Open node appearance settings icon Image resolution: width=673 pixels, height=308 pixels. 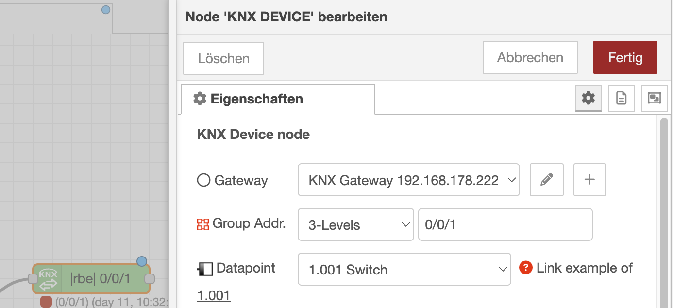[654, 98]
